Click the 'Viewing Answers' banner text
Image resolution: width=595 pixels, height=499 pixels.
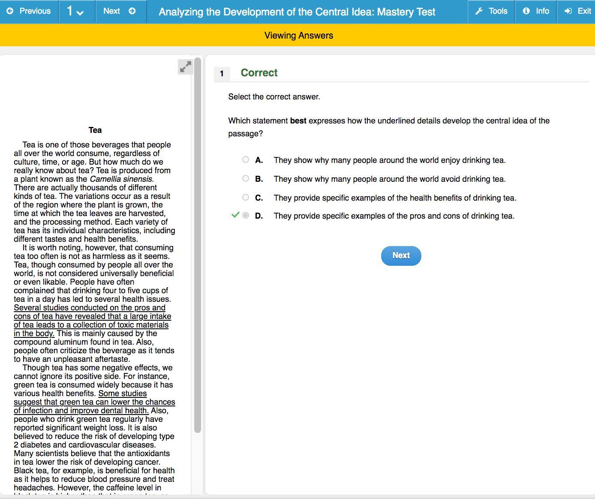(299, 36)
